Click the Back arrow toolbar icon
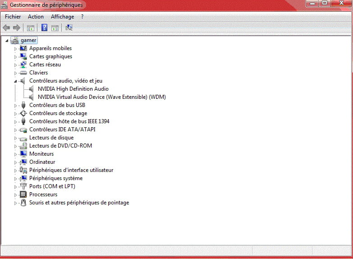353x259 pixels. pos(6,28)
